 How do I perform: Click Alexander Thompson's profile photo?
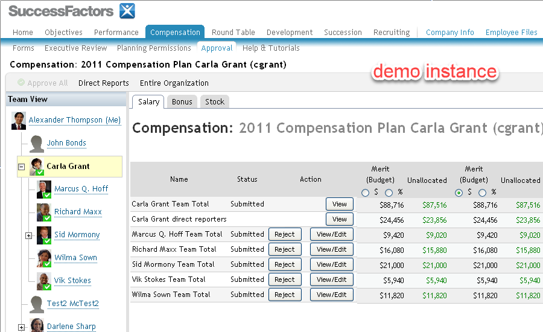(x=19, y=121)
